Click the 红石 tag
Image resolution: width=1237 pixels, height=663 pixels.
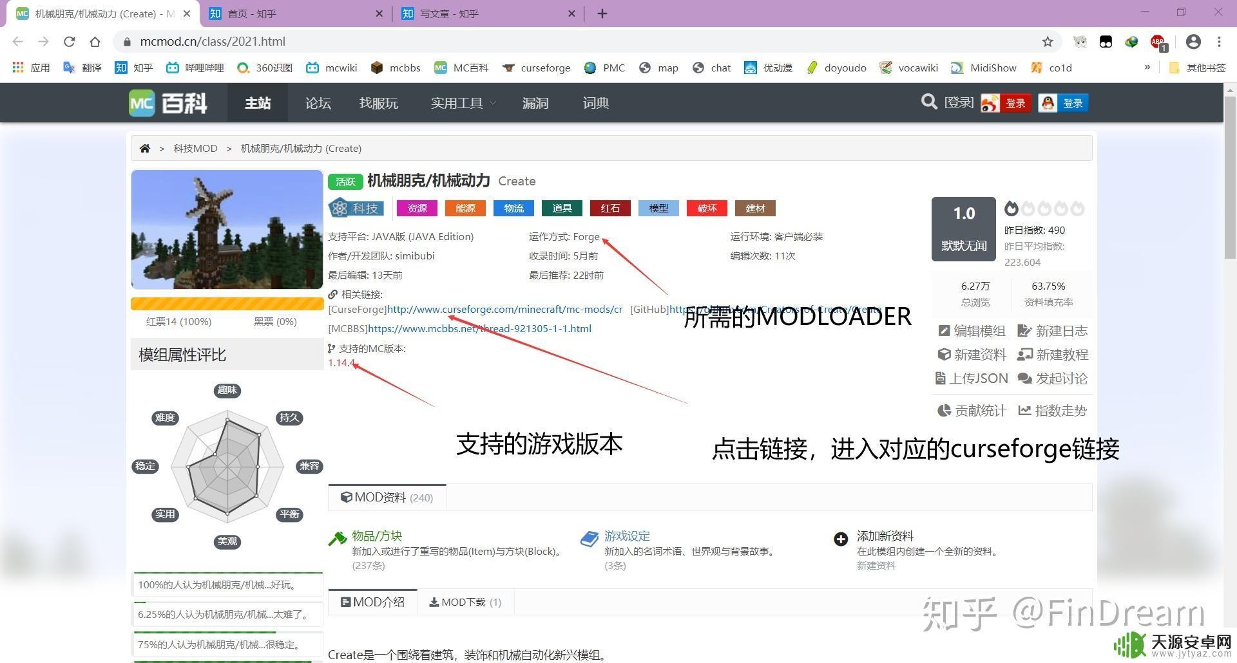pos(610,208)
